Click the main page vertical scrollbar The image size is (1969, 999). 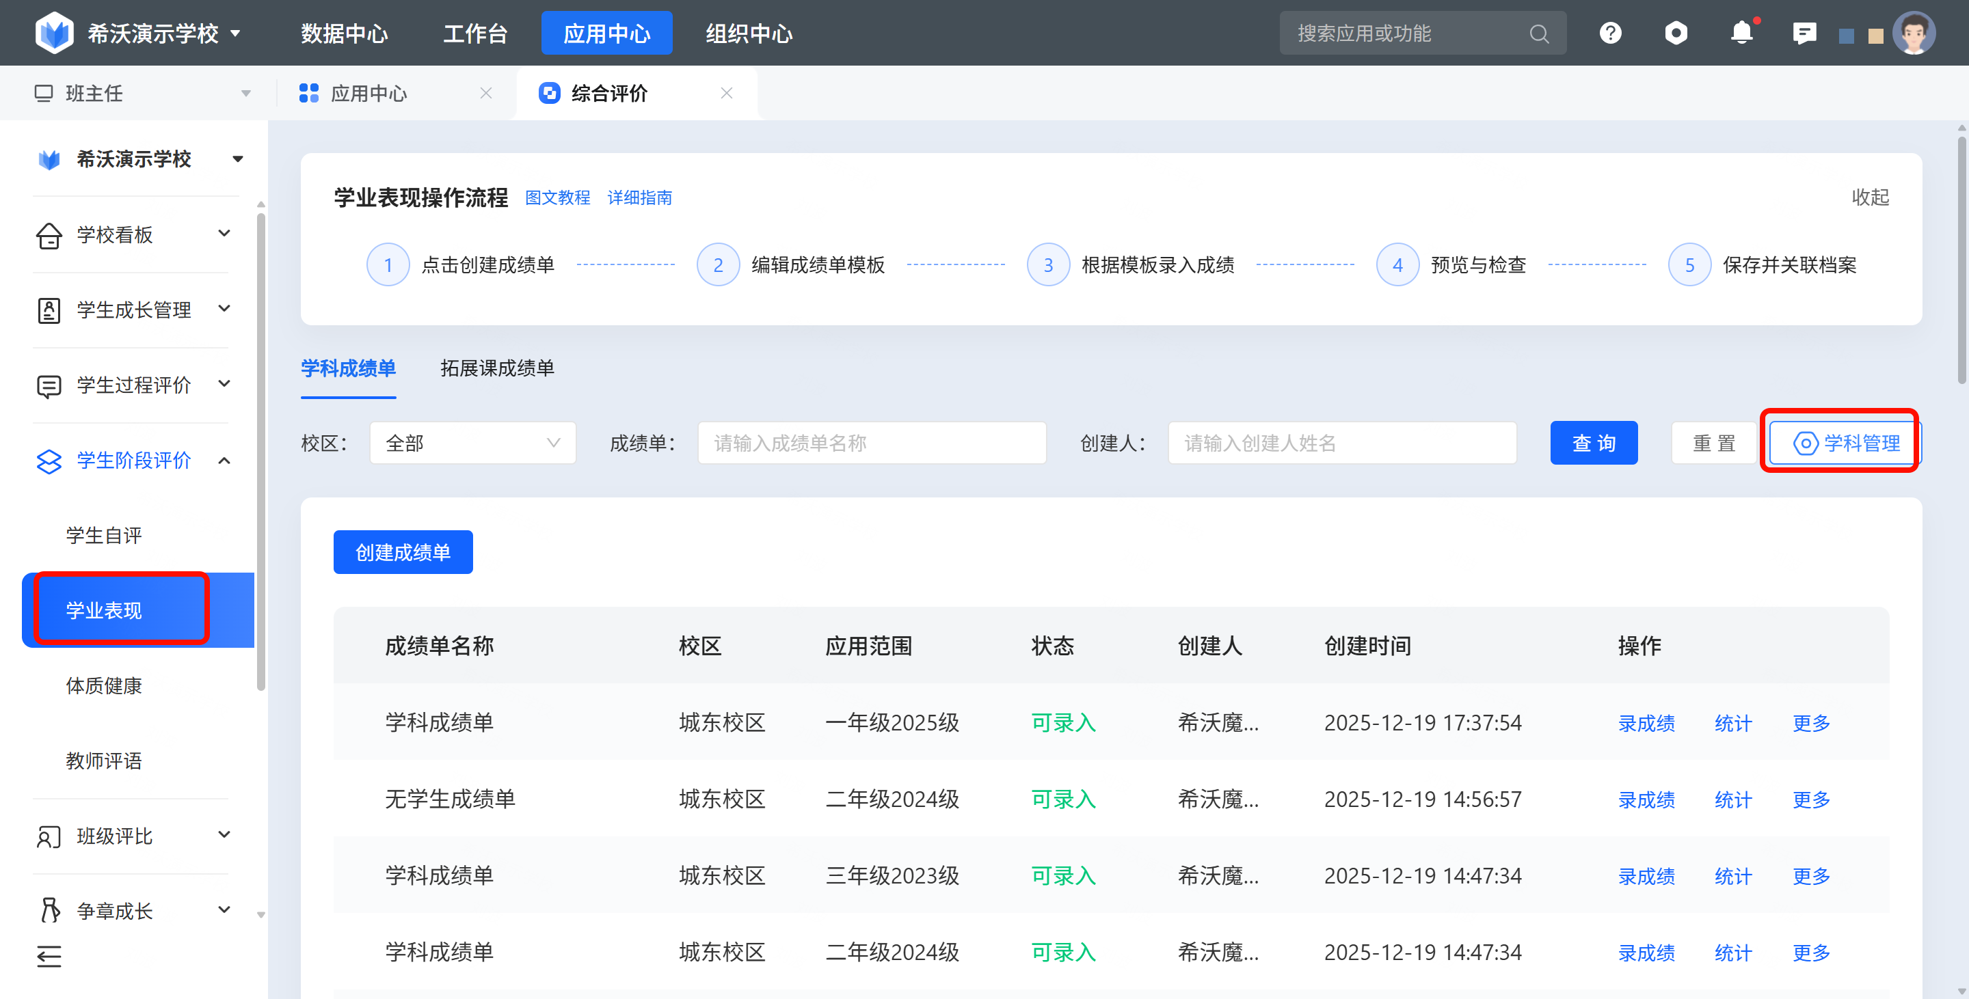coord(1961,260)
